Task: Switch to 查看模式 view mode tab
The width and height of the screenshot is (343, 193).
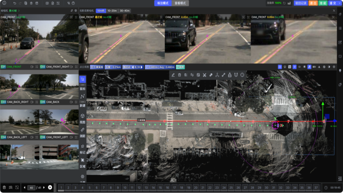Action: (x=181, y=3)
